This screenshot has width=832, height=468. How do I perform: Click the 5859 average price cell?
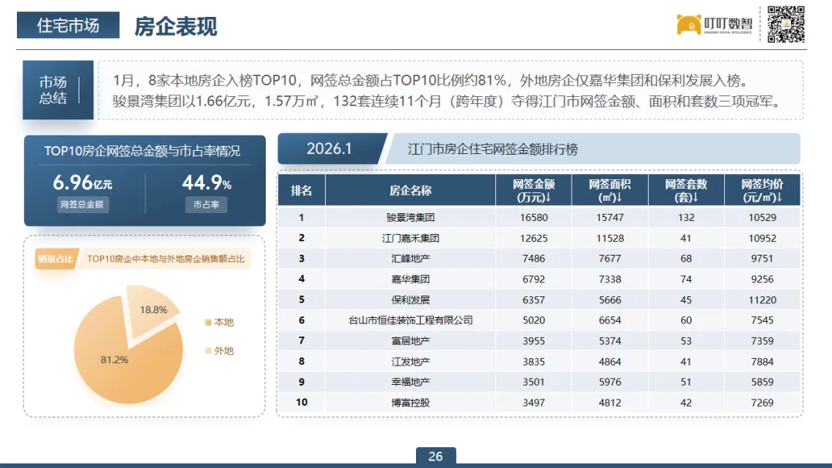click(763, 382)
